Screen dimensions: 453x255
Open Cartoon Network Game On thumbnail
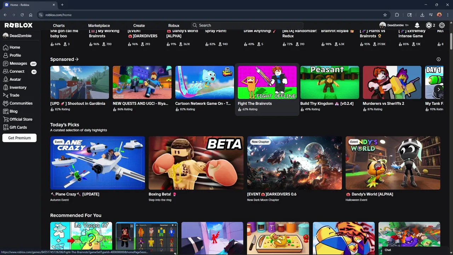tap(205, 82)
